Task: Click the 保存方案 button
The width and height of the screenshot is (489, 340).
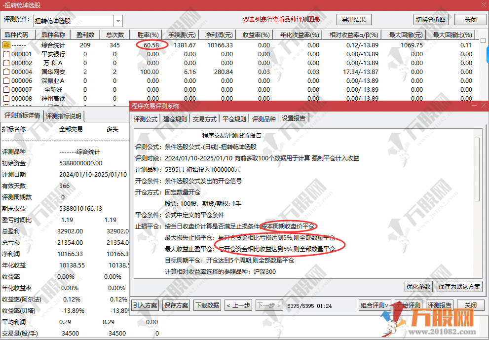Action: (176, 305)
